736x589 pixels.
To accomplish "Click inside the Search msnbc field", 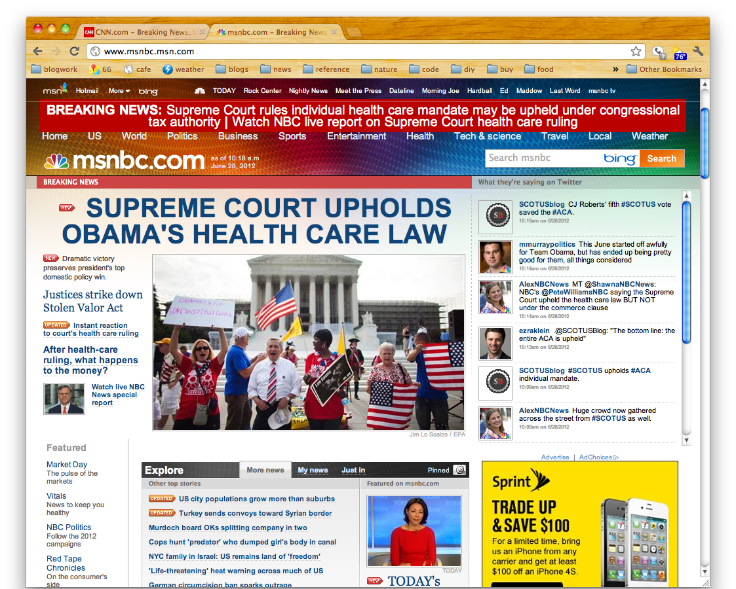I will 543,158.
